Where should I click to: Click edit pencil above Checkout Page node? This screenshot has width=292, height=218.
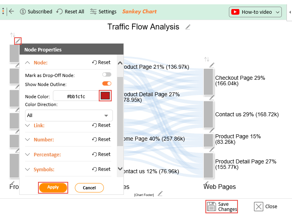(x=212, y=65)
